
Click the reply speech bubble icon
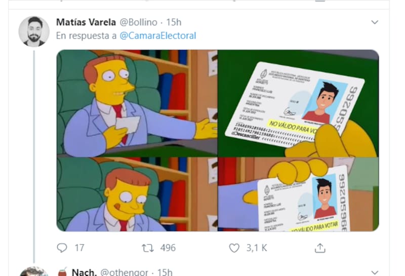62,248
